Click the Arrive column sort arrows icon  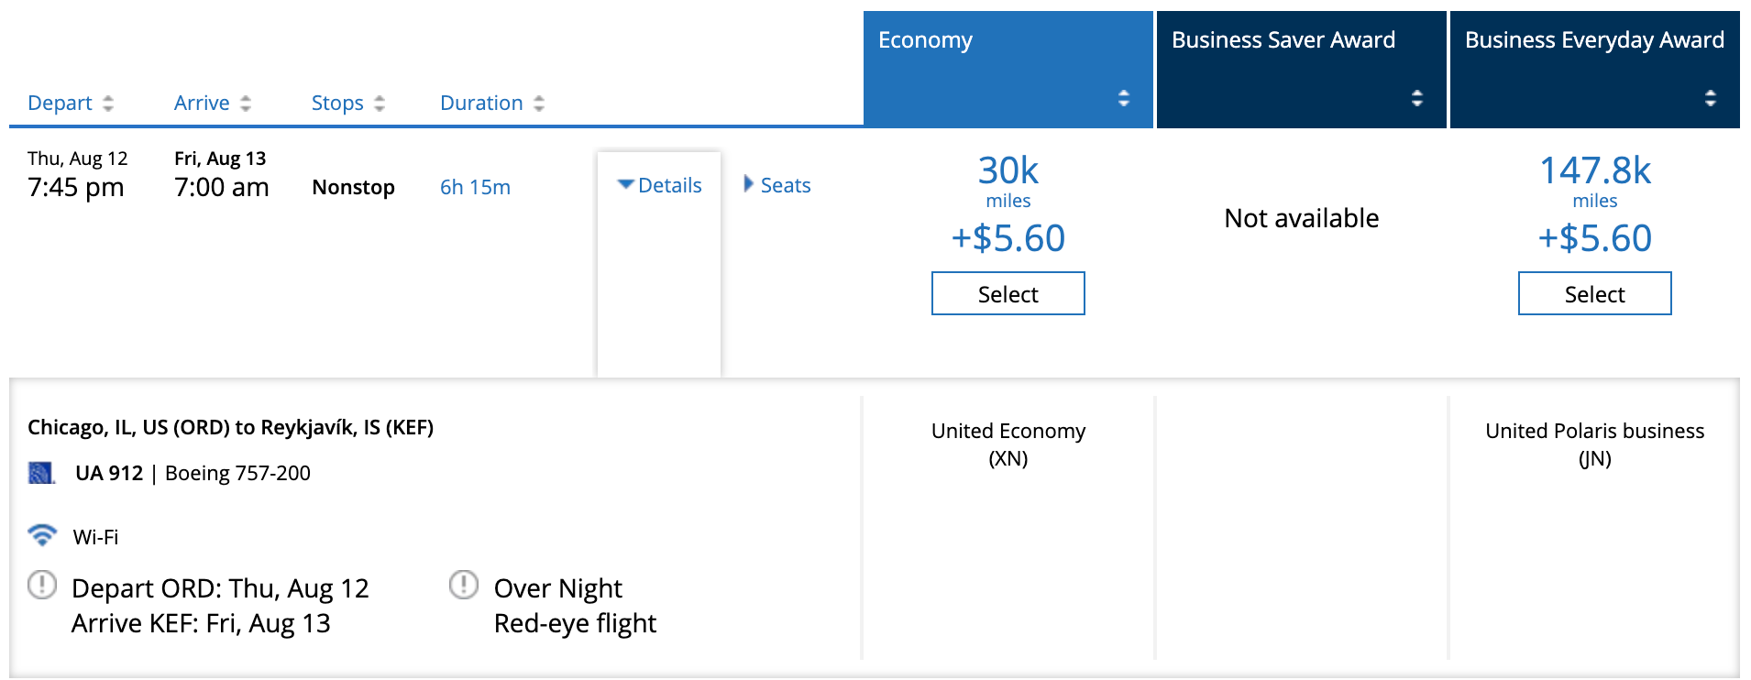click(x=246, y=104)
